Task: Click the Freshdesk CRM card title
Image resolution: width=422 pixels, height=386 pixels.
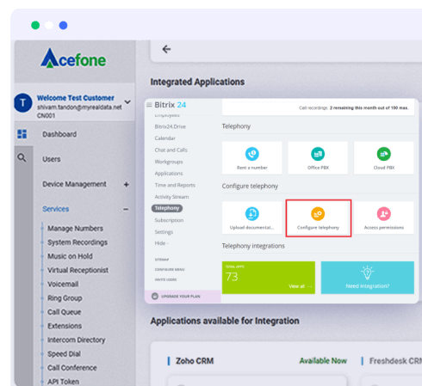Action: pos(395,361)
